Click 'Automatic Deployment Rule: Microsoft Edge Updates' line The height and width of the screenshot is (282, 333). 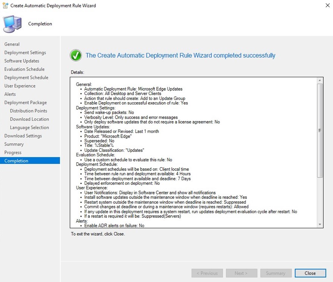133,89
